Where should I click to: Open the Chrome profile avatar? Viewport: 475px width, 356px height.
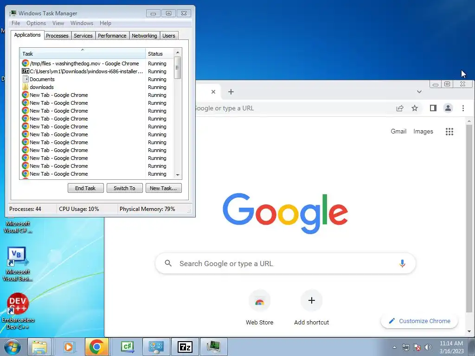click(x=448, y=108)
